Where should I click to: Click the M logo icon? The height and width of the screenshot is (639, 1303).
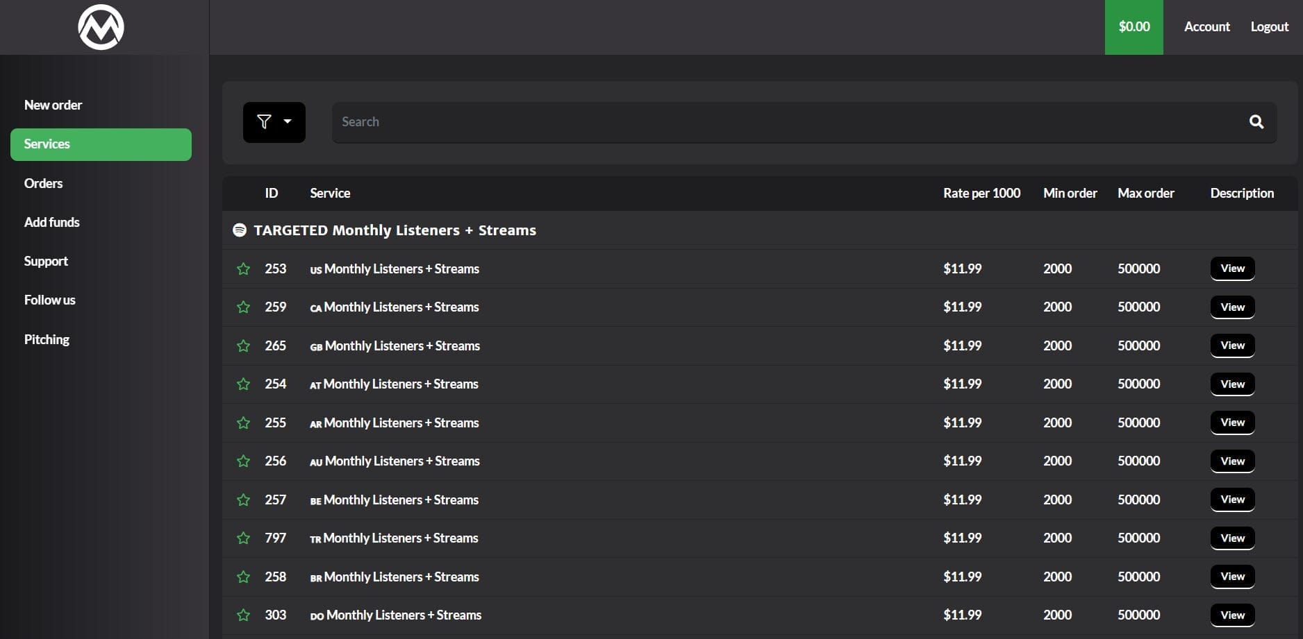[101, 28]
